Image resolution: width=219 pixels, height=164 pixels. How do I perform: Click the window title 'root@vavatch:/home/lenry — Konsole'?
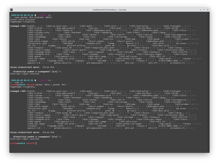[109, 10]
